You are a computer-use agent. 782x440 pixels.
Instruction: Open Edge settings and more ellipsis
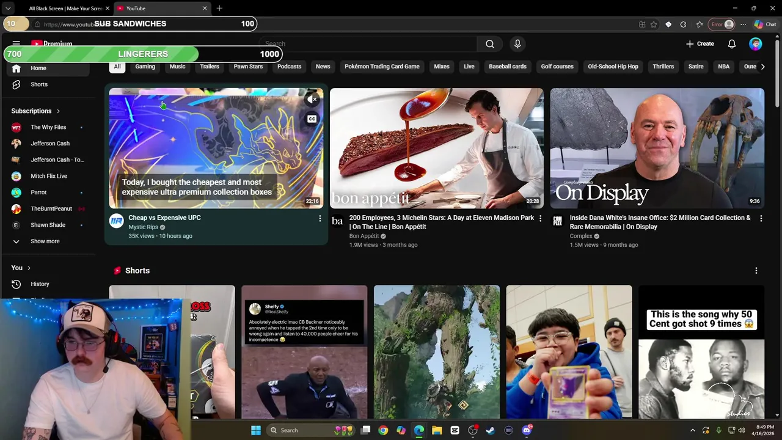click(743, 24)
